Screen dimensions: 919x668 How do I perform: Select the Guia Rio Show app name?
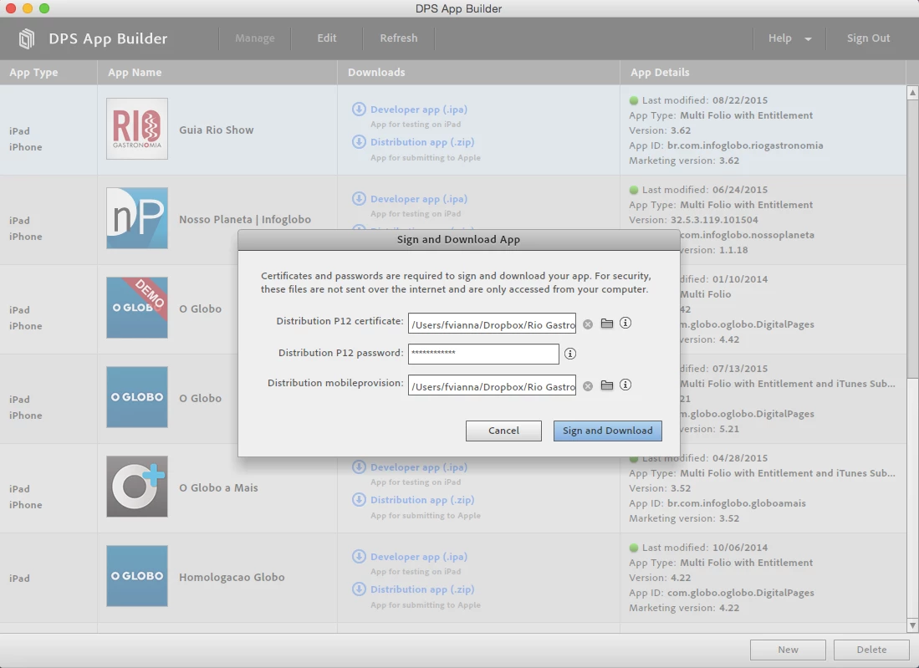pyautogui.click(x=217, y=130)
